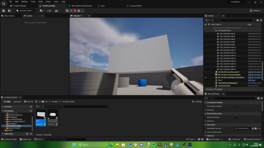Create a new folder in the Outliner
Viewport: 264px width, 148px height.
click(x=257, y=20)
